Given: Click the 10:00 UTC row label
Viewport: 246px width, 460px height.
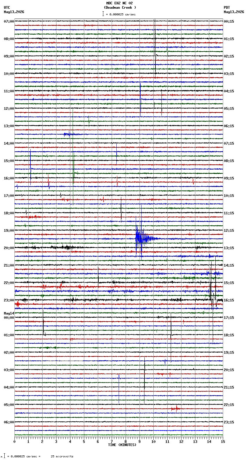Looking at the screenshot, I should (9, 74).
